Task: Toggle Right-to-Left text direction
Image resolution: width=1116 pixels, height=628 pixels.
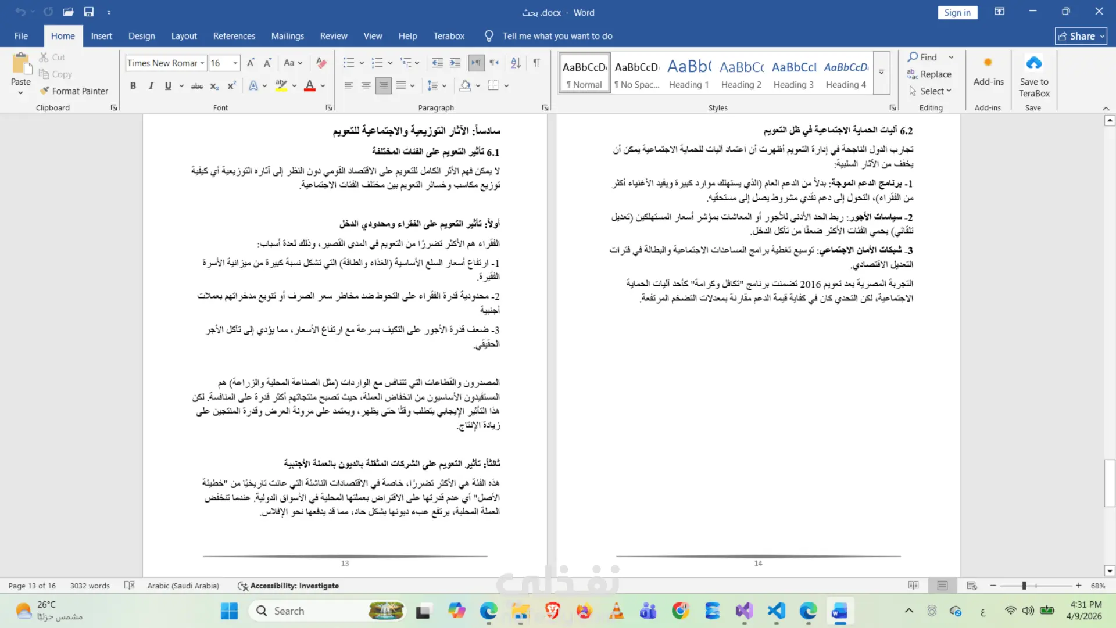Action: [x=494, y=63]
